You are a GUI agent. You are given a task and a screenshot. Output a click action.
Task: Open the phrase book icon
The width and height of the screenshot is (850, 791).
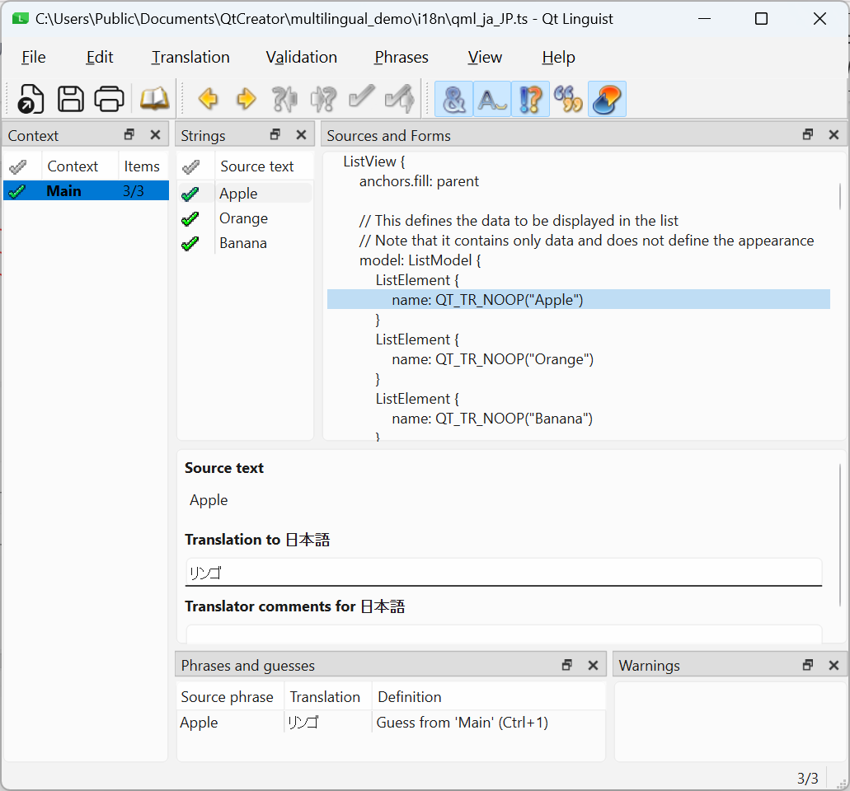coord(154,99)
